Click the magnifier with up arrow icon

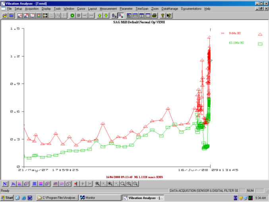click(97, 184)
